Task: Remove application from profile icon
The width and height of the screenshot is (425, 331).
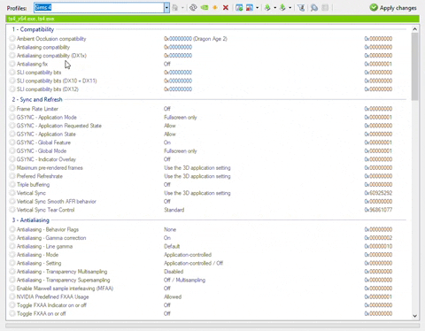Action: (250, 8)
